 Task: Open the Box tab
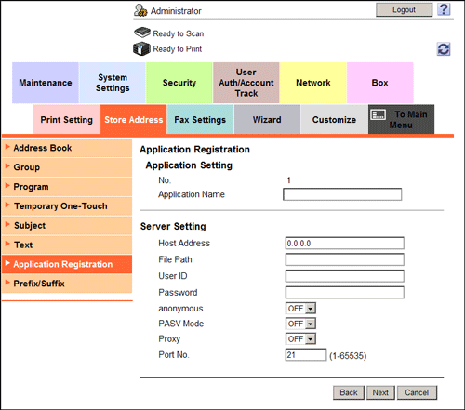tap(380, 83)
